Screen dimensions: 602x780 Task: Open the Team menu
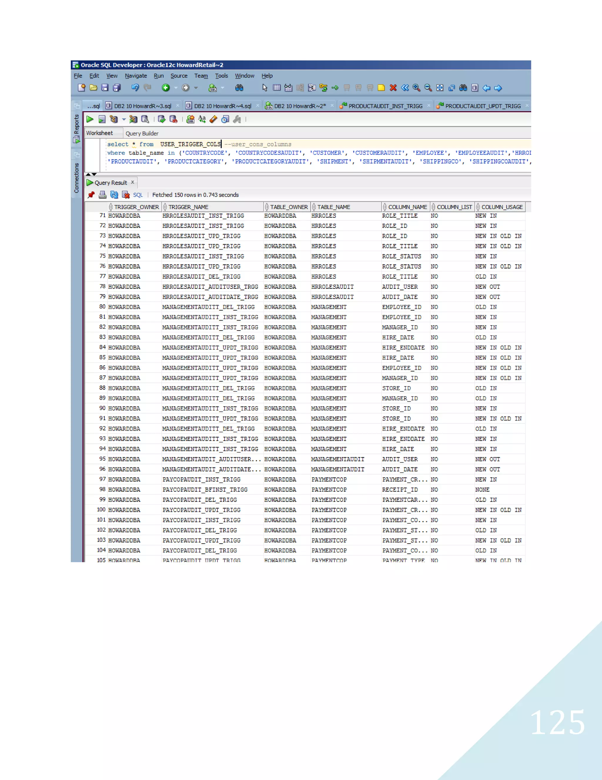coord(201,76)
